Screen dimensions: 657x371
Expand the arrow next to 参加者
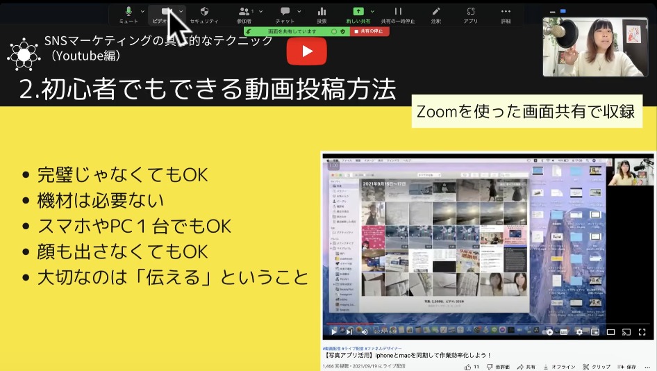coord(260,11)
